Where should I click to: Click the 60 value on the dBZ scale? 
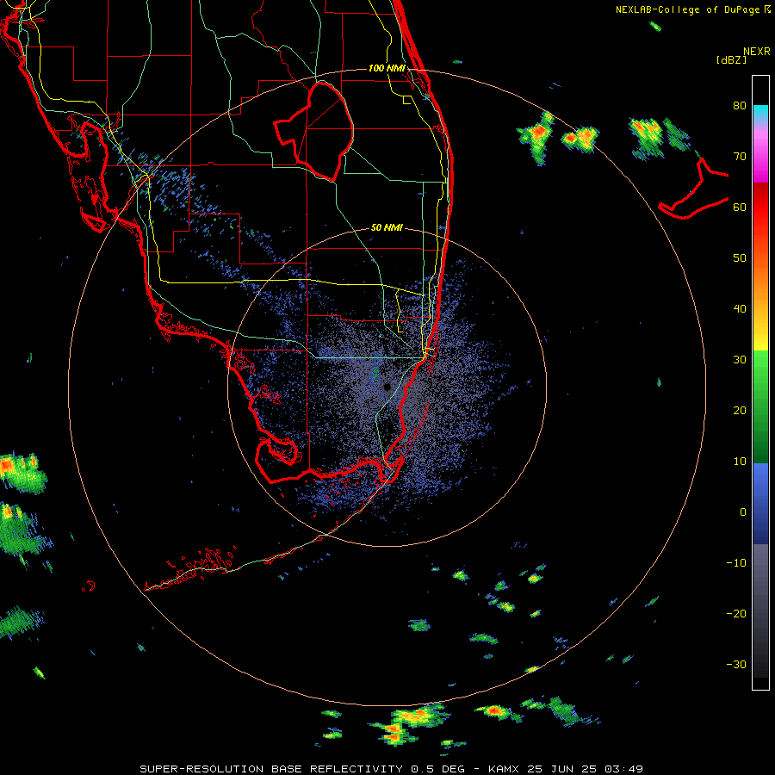(x=740, y=207)
